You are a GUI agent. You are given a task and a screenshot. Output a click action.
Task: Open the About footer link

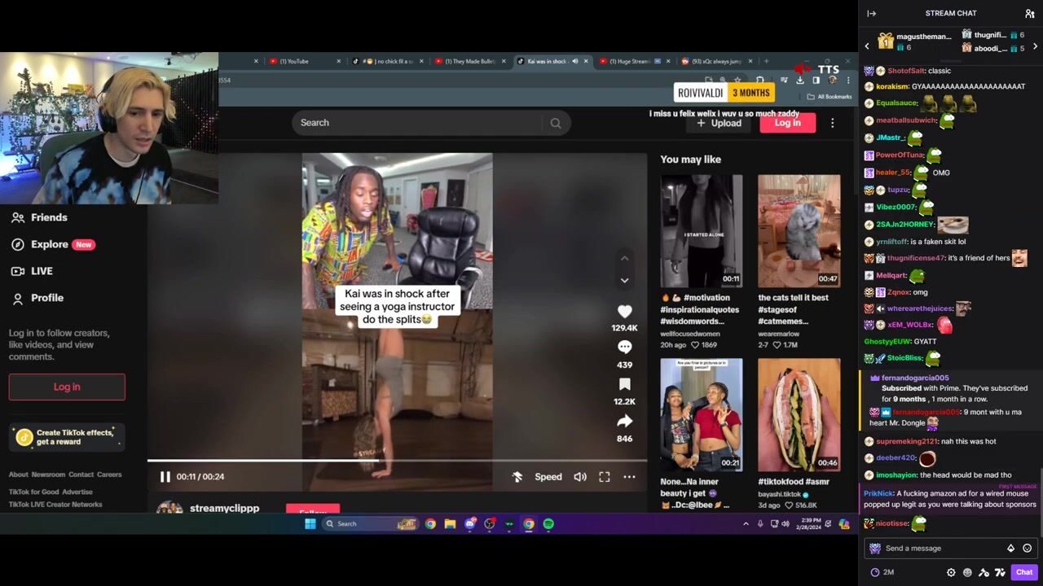(x=18, y=474)
